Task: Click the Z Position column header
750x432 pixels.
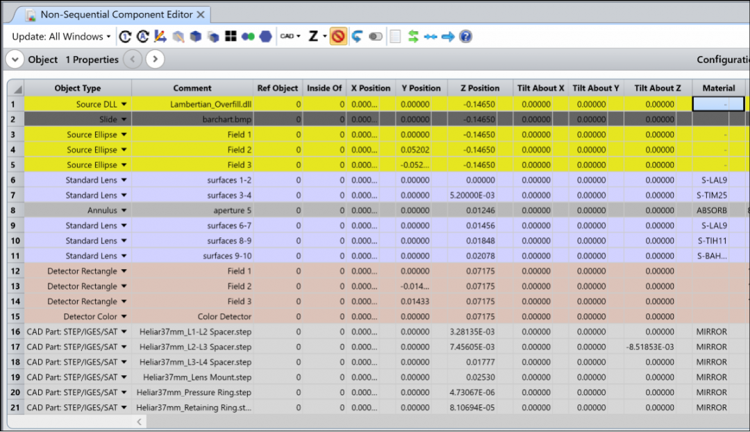Action: (480, 88)
